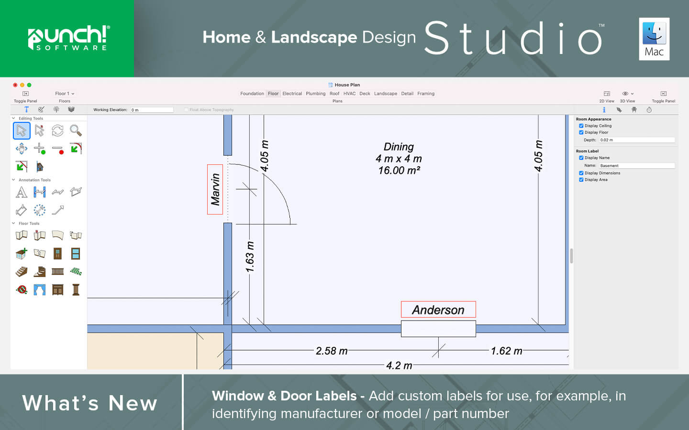Image resolution: width=689 pixels, height=430 pixels.
Task: Switch to 2D View
Action: [607, 94]
